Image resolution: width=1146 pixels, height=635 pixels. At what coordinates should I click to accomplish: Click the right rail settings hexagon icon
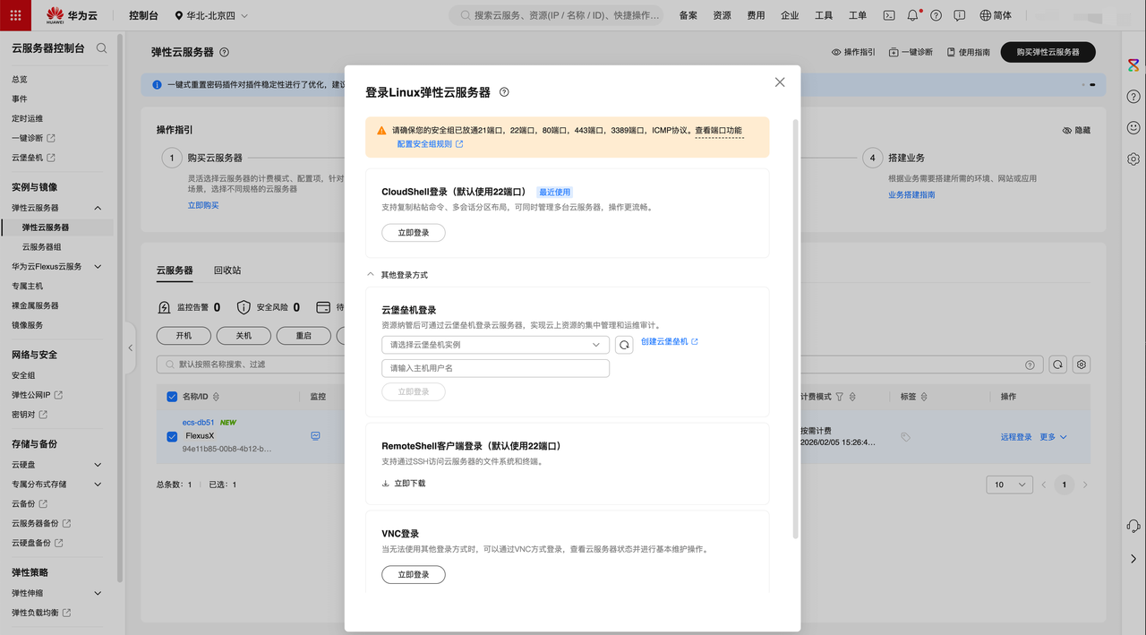click(x=1133, y=159)
